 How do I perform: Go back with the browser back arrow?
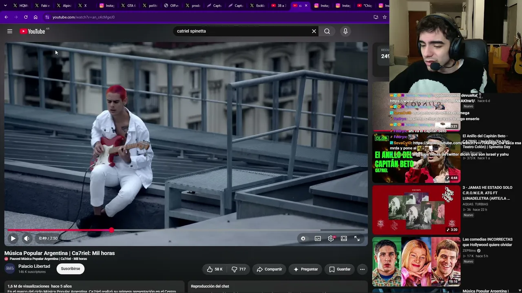coord(6,17)
